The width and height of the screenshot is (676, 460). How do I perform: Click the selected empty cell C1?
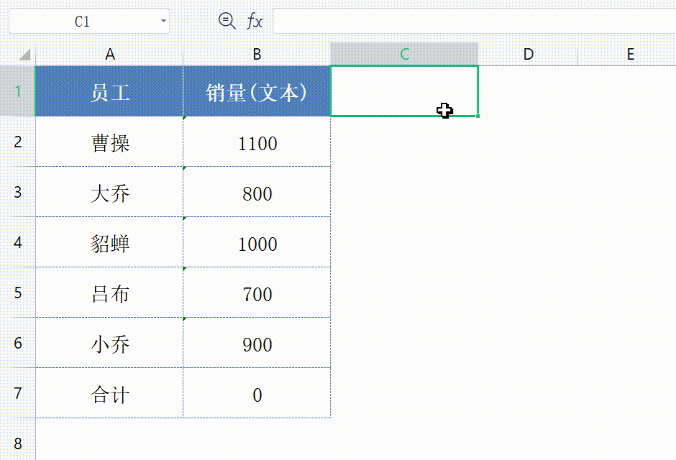click(404, 91)
